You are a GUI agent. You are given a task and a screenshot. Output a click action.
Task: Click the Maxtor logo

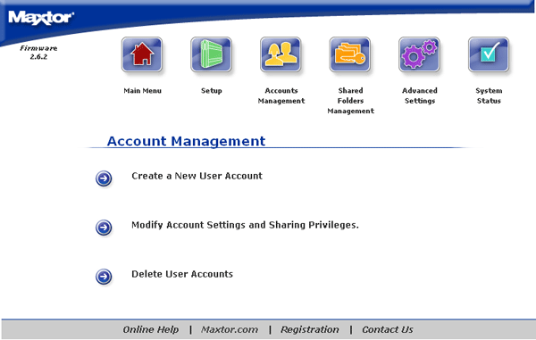click(x=41, y=18)
